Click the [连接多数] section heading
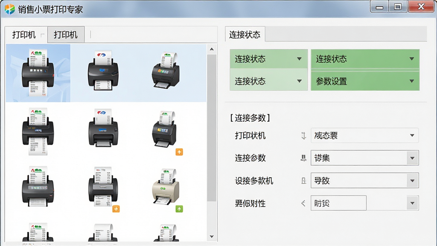This screenshot has width=437, height=246. (250, 118)
